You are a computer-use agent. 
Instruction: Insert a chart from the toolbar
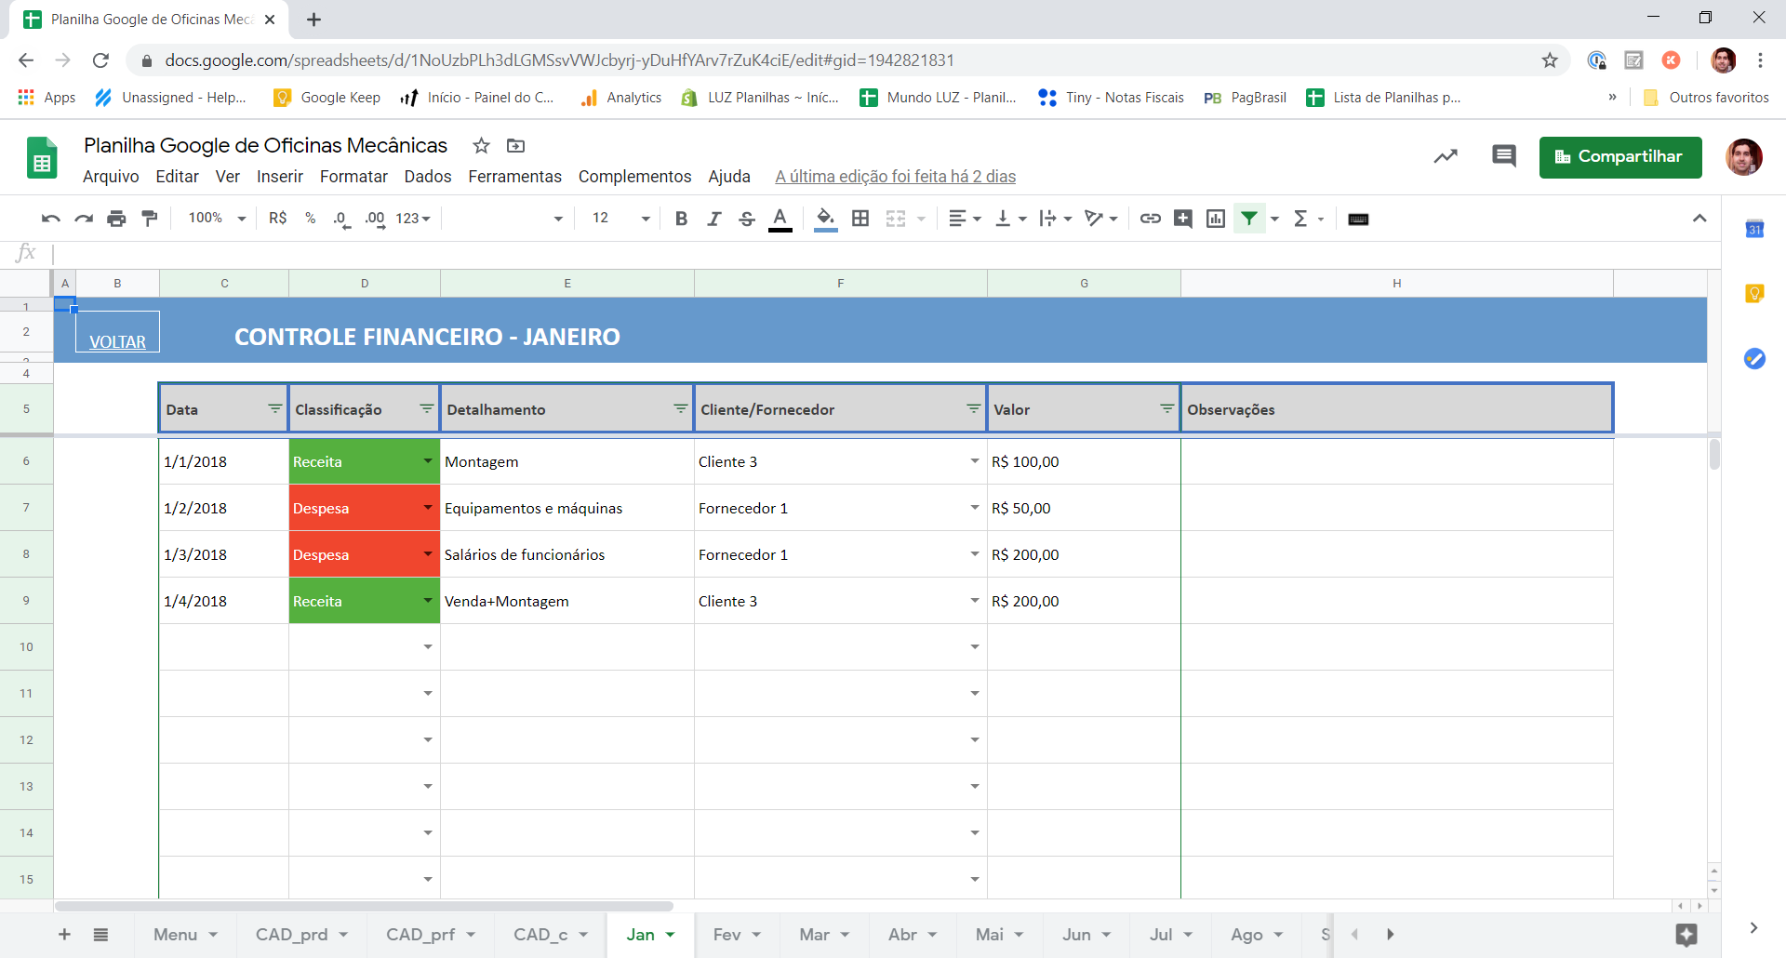[1215, 219]
